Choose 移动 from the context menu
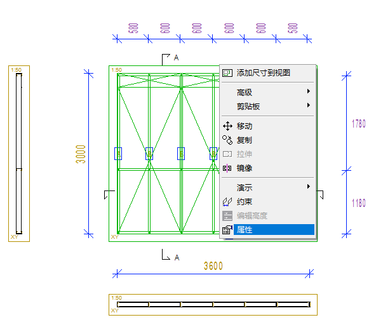The height and width of the screenshot is (327, 376). click(x=268, y=126)
